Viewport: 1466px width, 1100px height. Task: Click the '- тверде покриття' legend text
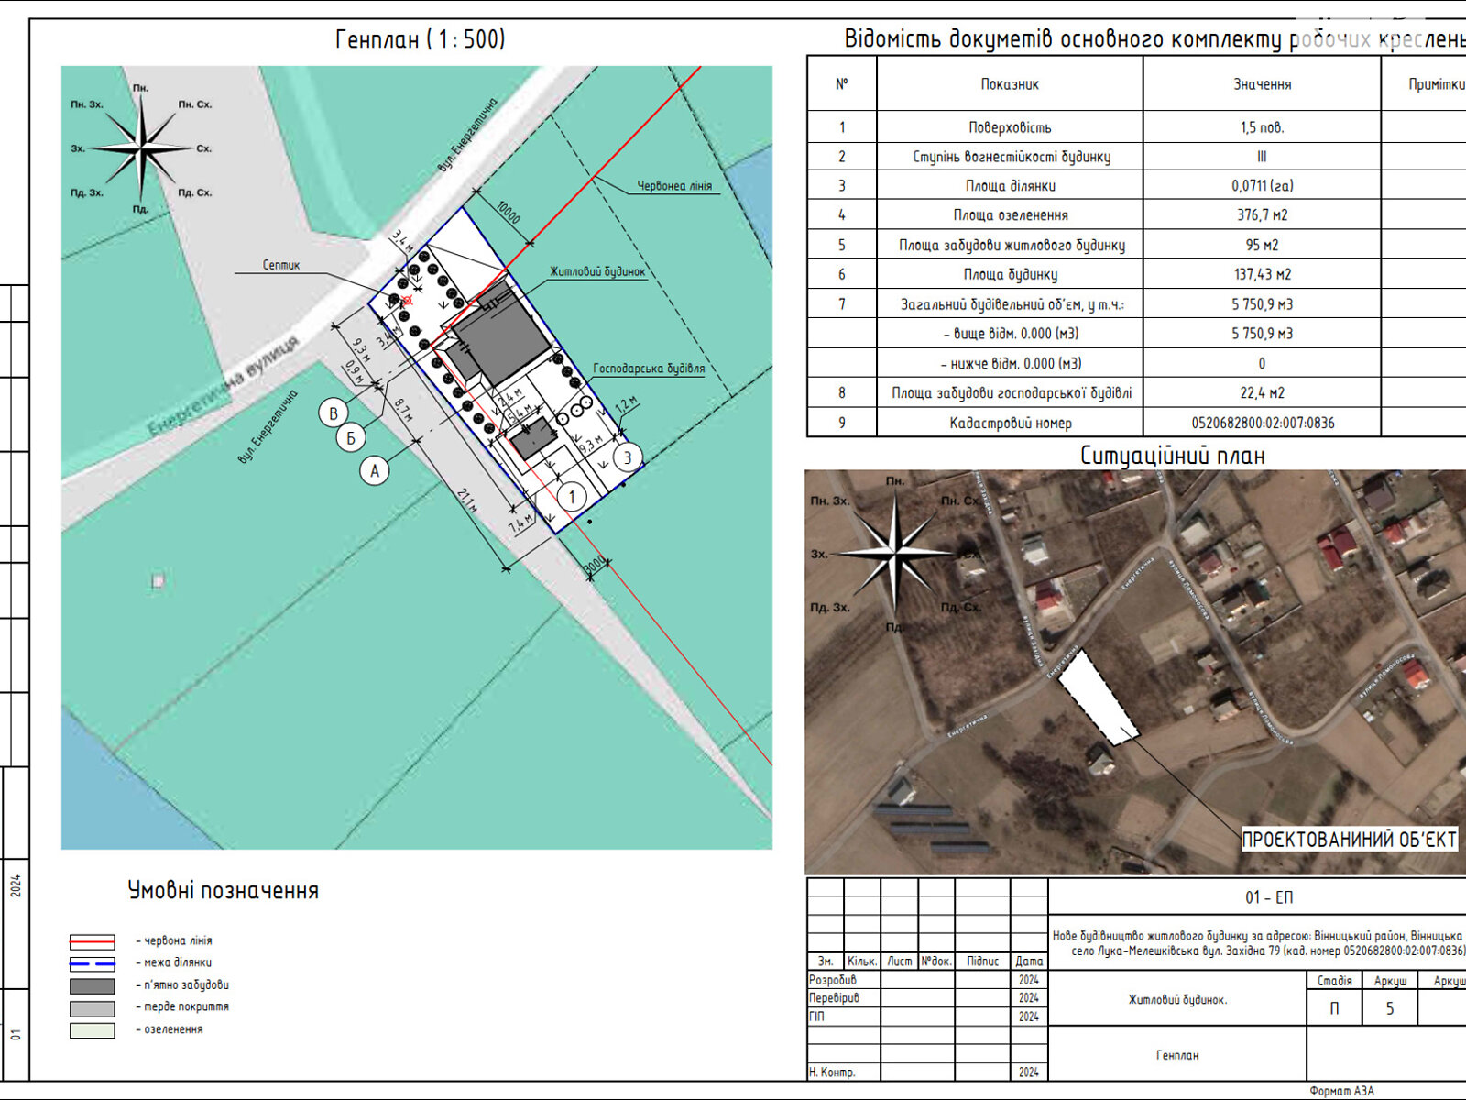coord(182,1006)
